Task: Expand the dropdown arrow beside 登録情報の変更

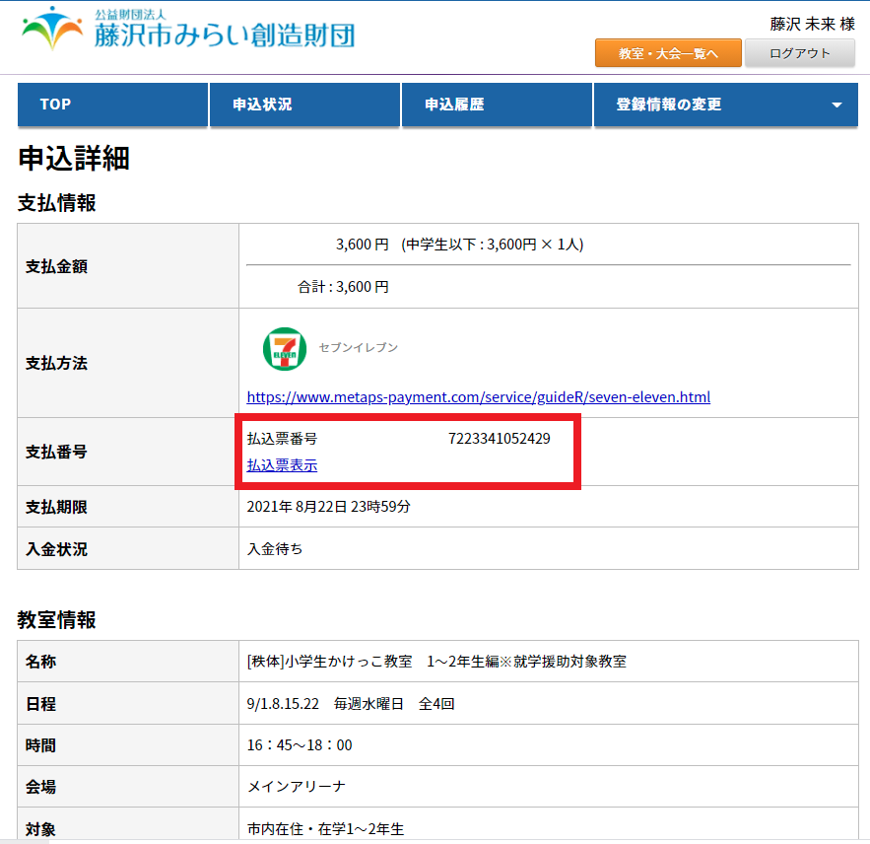Action: (x=837, y=105)
